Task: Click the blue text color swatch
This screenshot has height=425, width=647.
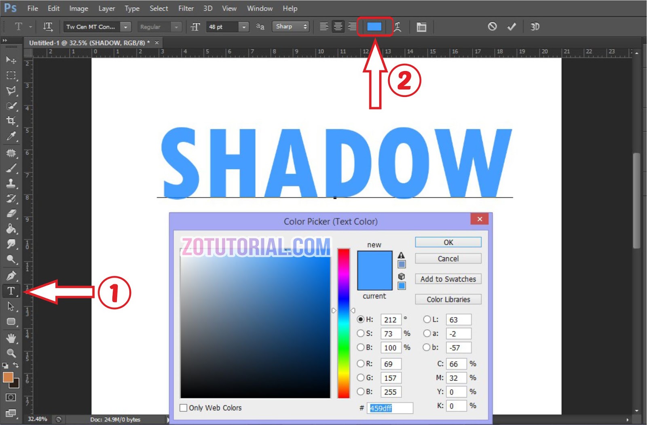Action: pyautogui.click(x=374, y=27)
